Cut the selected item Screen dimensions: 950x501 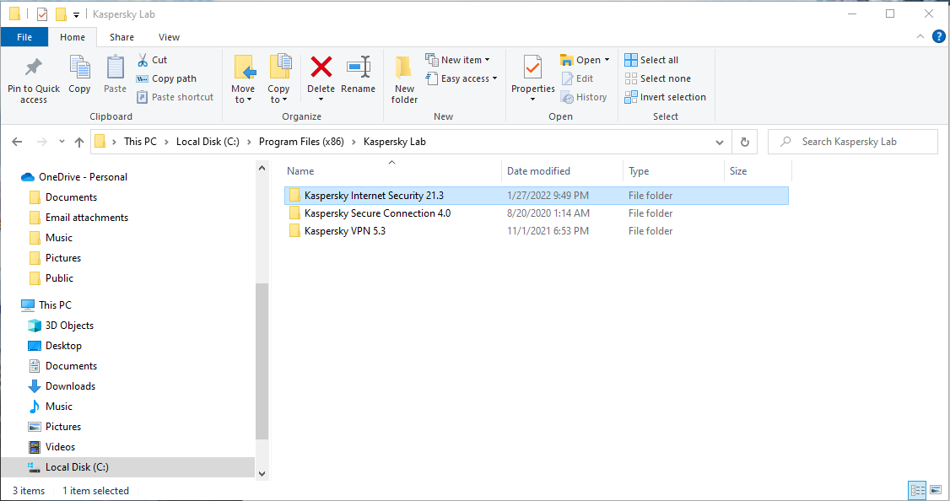pos(152,60)
